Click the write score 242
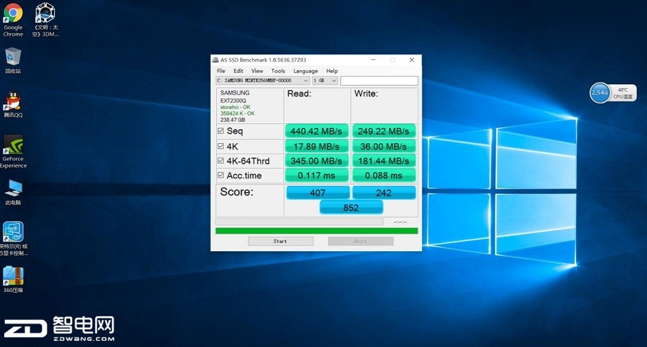Image resolution: width=647 pixels, height=347 pixels. 384,193
